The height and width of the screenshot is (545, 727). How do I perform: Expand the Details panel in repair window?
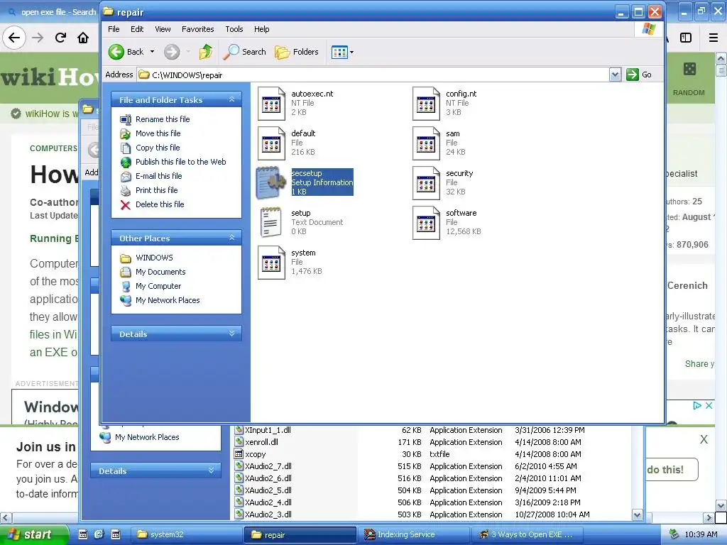click(x=232, y=334)
